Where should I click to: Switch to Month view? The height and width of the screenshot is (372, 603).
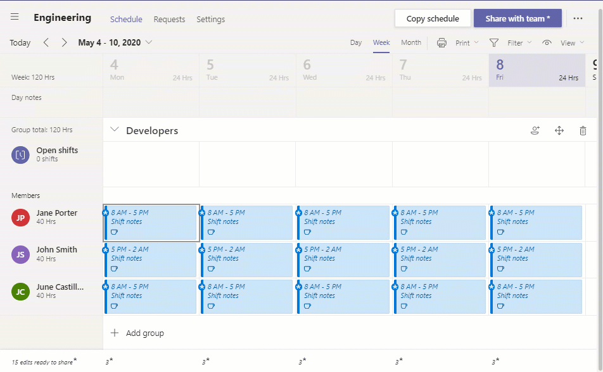(x=411, y=42)
